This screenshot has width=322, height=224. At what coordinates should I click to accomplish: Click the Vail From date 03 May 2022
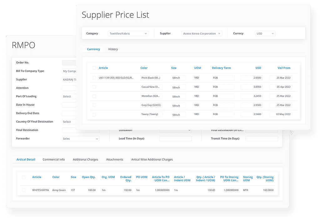tap(281, 114)
